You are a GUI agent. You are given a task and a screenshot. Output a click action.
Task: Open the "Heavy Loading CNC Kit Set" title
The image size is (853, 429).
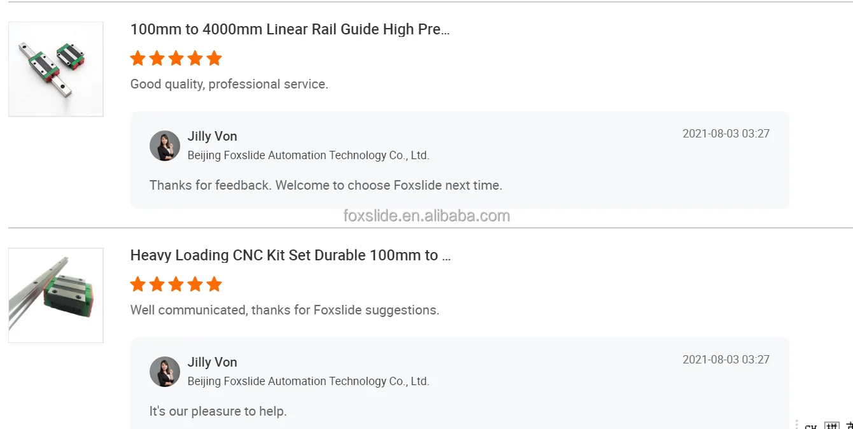click(290, 255)
